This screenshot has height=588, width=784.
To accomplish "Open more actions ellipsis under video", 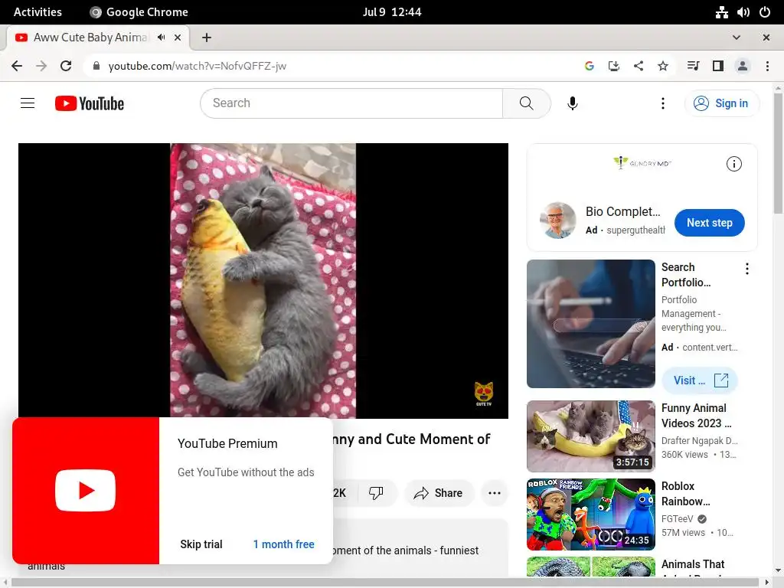I will click(495, 493).
